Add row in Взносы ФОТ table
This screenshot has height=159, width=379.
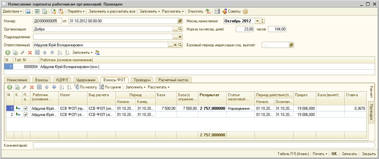pyautogui.click(x=9, y=87)
